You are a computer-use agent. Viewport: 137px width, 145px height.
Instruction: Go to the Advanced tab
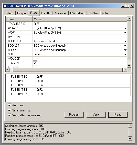[61, 13]
